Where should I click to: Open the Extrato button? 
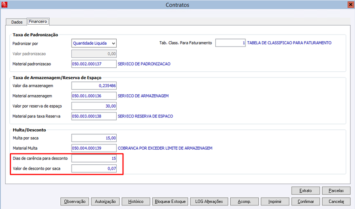tap(305, 191)
